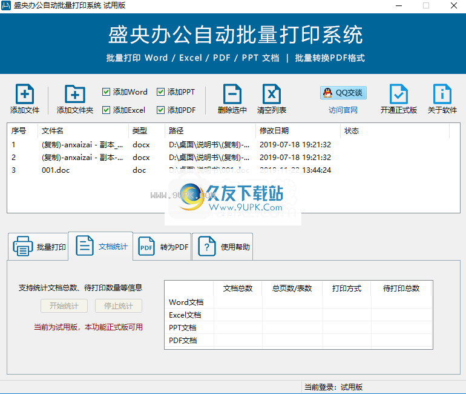Toggle the 添加PPT checkbox
The image size is (466, 394).
coord(160,92)
